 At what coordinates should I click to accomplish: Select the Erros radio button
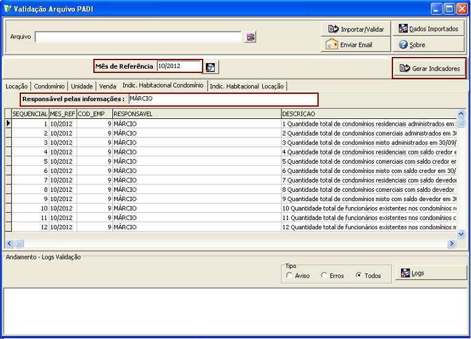point(324,276)
